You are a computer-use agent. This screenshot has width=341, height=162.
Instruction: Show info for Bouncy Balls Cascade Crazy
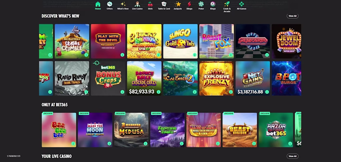(x=158, y=92)
